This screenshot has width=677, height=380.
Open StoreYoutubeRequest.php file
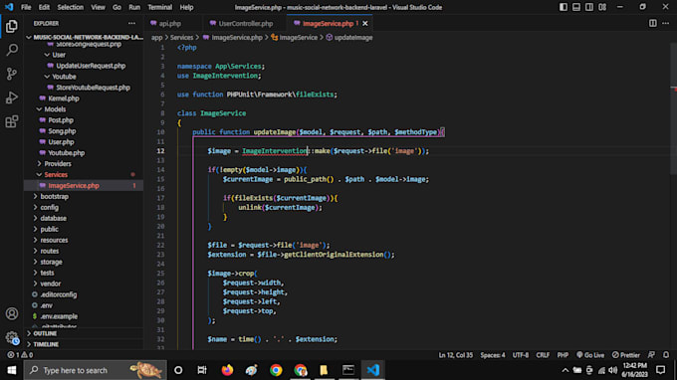pos(93,88)
